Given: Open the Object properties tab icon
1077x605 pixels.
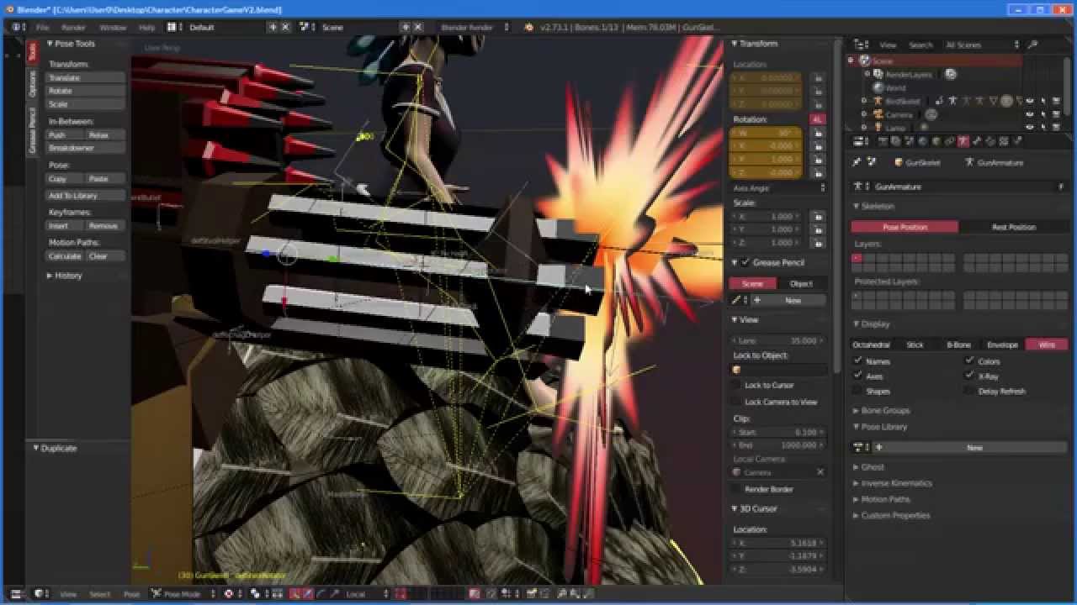Looking at the screenshot, I should [936, 141].
